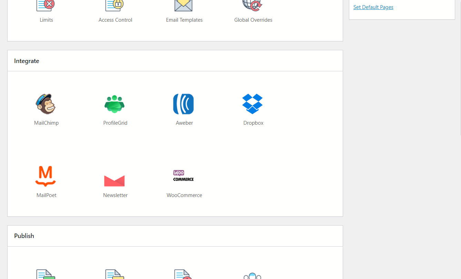This screenshot has width=461, height=279.
Task: Open the MailChimp integration icon
Action: [46, 104]
